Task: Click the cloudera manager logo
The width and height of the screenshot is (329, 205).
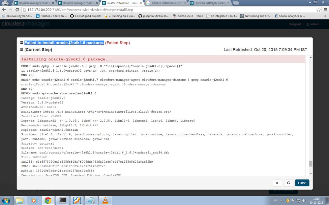Action: pos(25,24)
